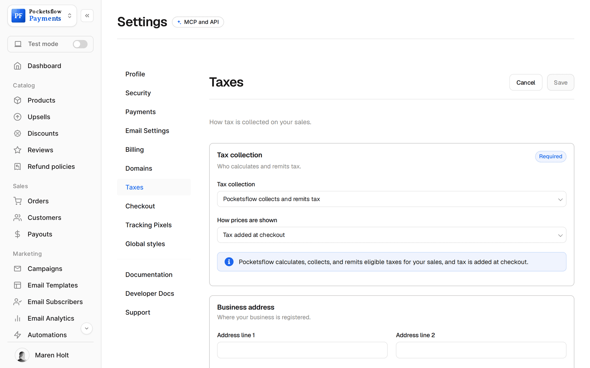Click the Payouts dollar icon
Screen dimensions: 590x368
(18, 234)
